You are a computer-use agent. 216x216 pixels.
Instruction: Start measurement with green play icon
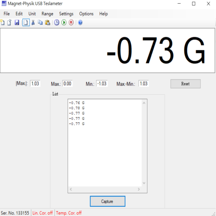tap(64, 22)
